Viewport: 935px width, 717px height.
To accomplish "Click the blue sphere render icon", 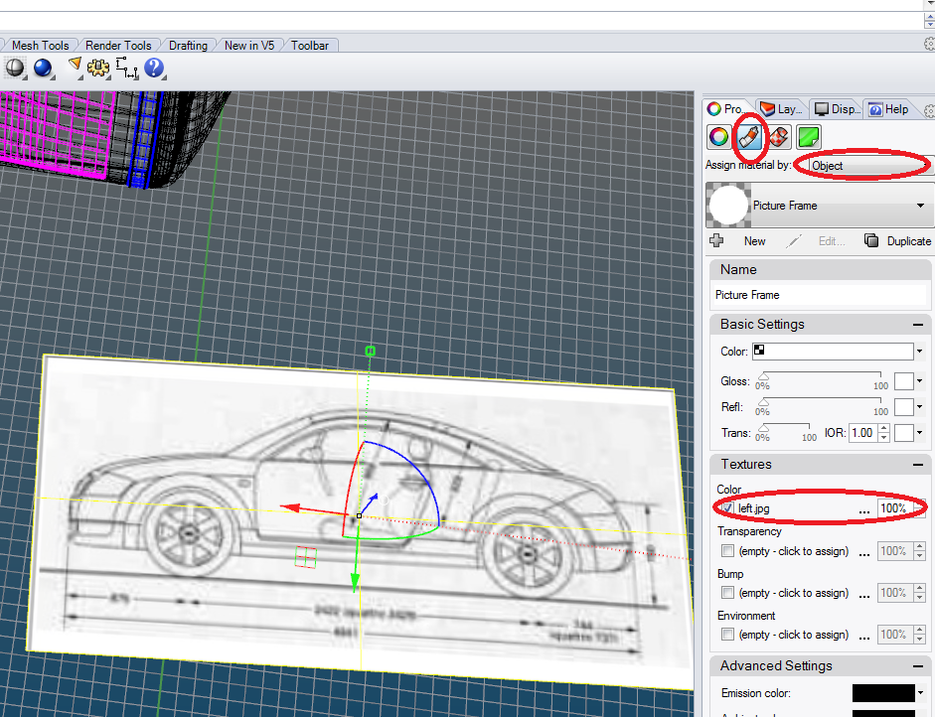I will coord(43,69).
